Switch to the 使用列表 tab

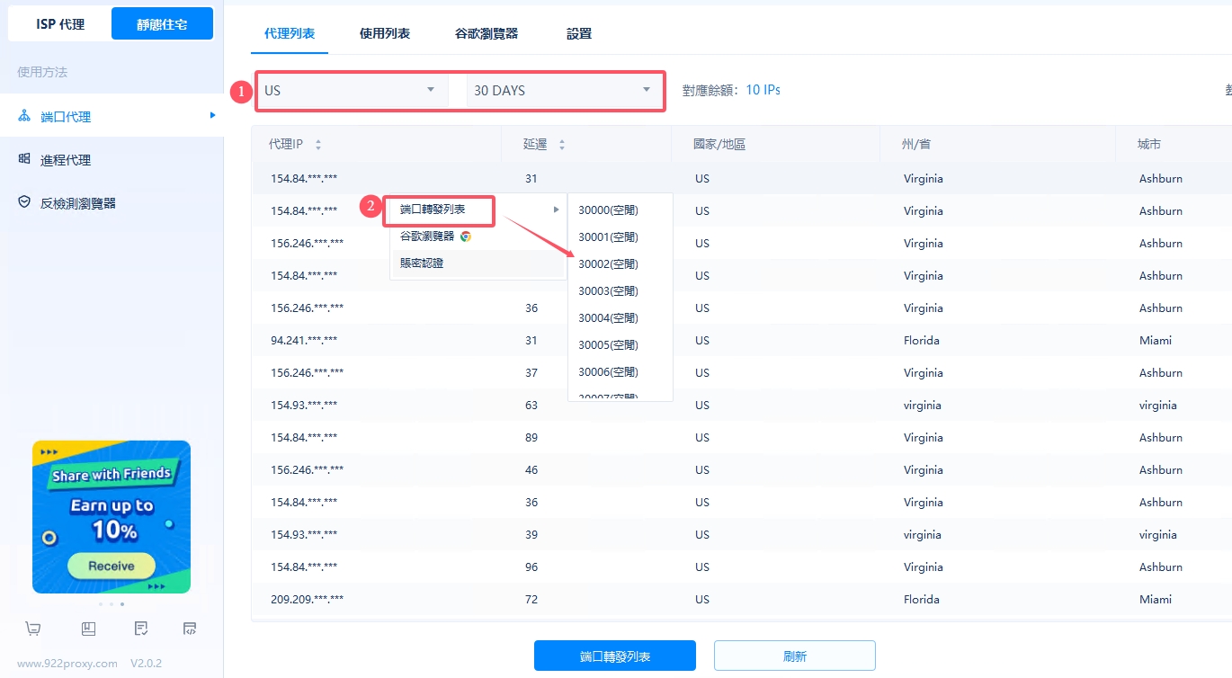385,33
